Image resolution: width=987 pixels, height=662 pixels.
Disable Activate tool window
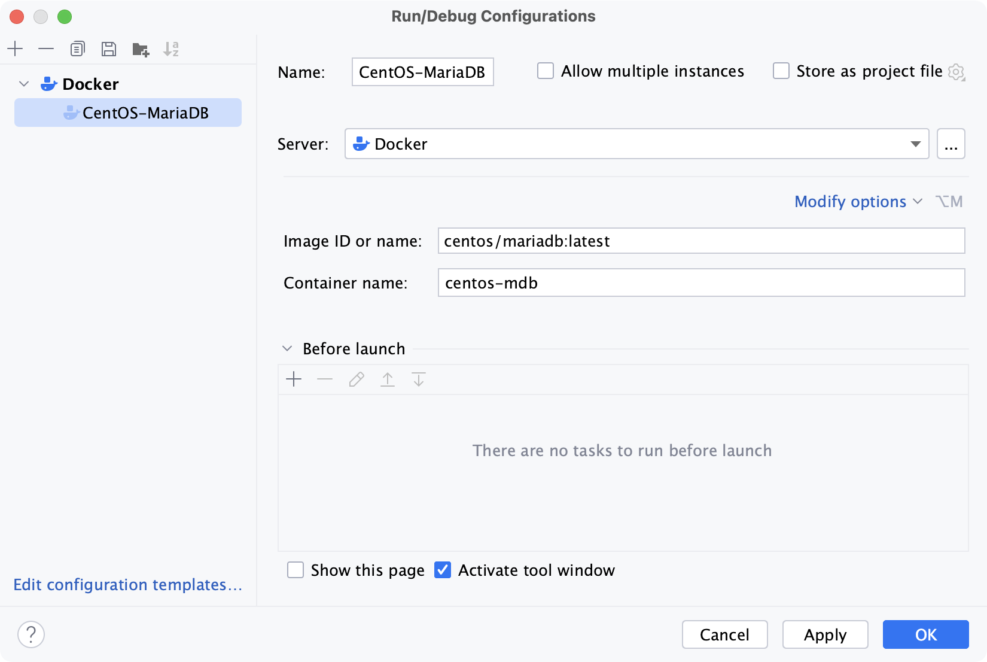(x=443, y=570)
